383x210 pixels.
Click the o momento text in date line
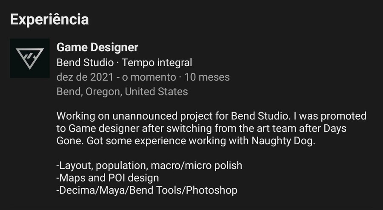tap(149, 77)
